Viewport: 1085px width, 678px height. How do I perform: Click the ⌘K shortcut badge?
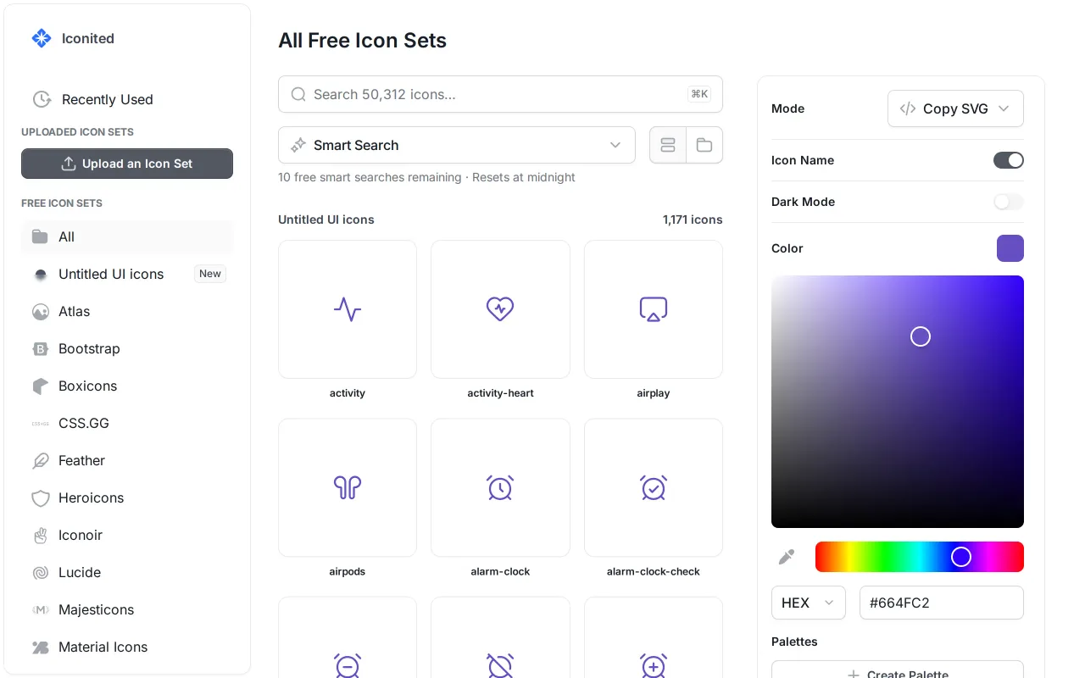pos(699,94)
